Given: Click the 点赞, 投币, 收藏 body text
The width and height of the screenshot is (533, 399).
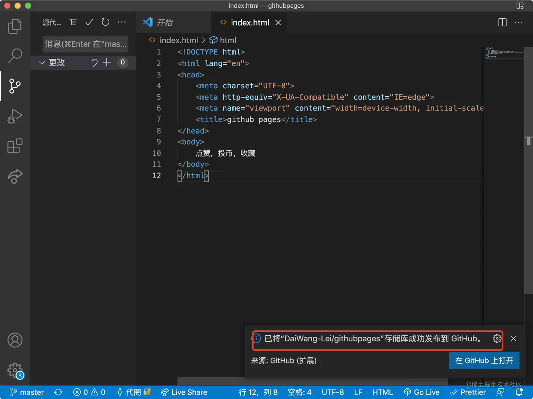Looking at the screenshot, I should click(225, 153).
